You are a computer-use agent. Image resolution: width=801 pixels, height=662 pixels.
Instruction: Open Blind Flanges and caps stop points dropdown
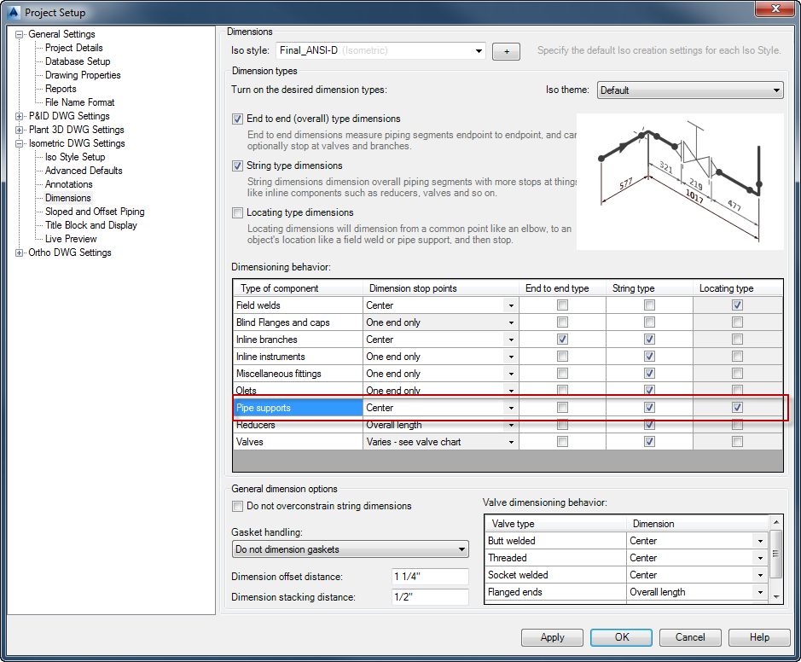[511, 322]
